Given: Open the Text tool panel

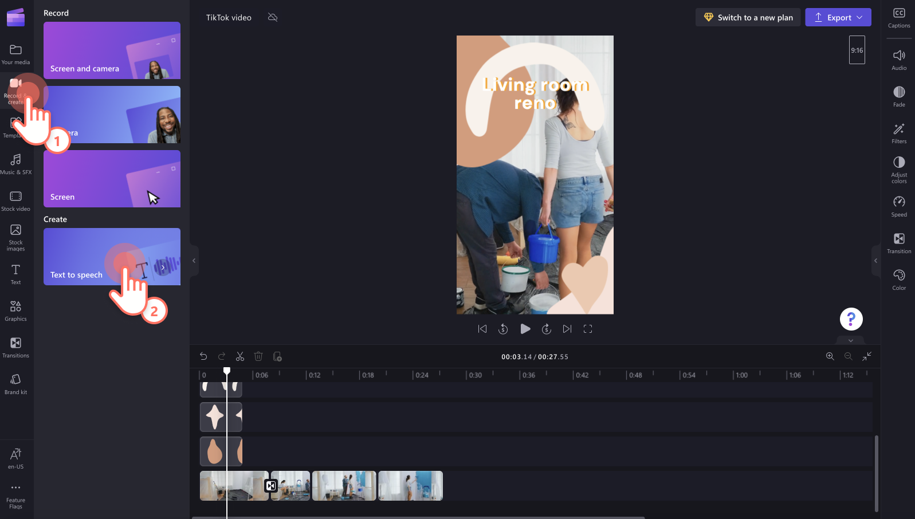Looking at the screenshot, I should 16,274.
